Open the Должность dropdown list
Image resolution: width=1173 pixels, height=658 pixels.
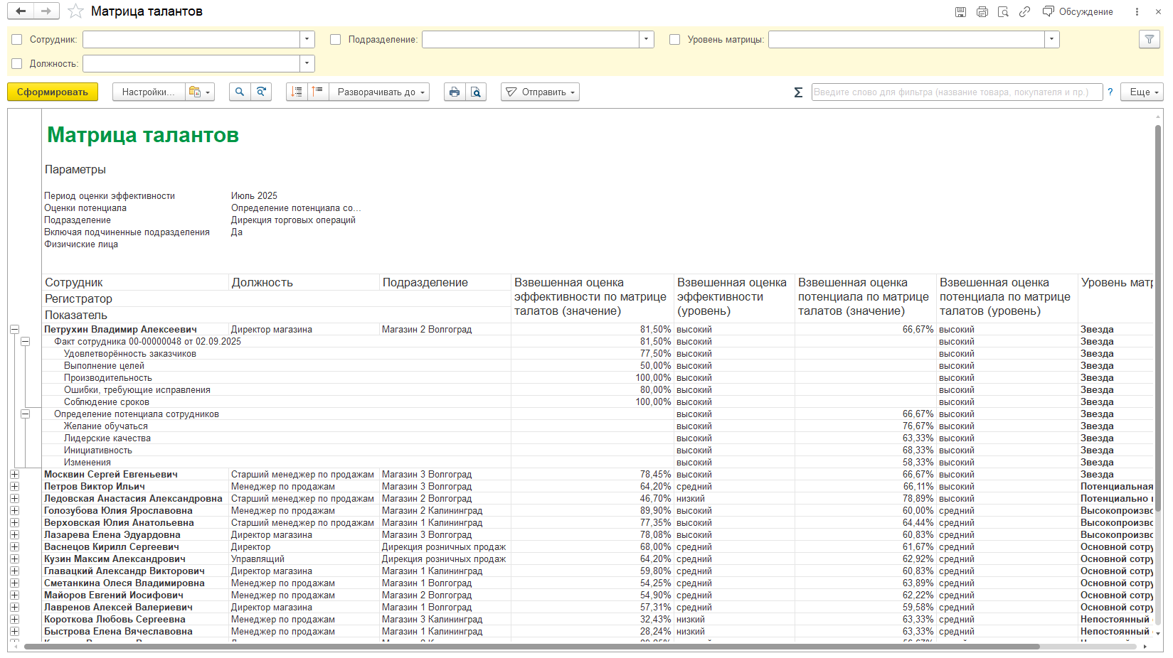click(x=307, y=64)
